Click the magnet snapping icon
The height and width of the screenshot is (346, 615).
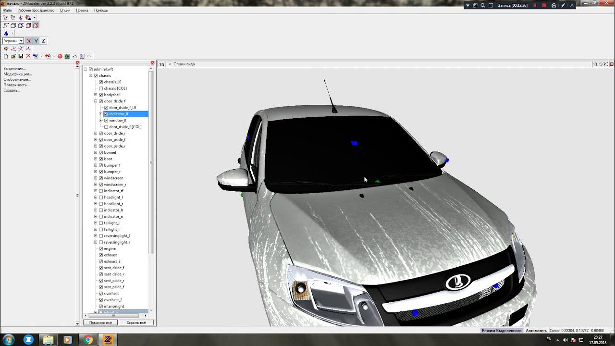(x=6, y=49)
